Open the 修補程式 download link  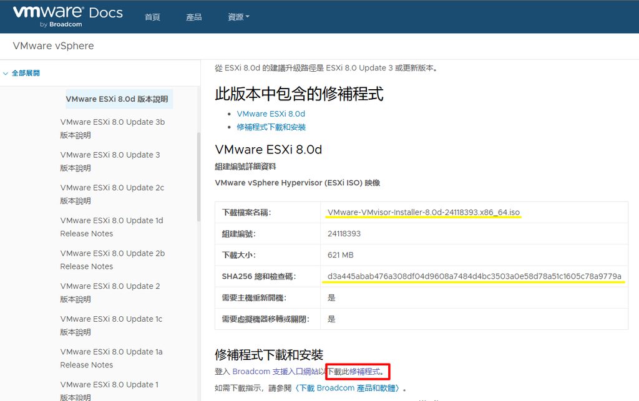(x=364, y=372)
